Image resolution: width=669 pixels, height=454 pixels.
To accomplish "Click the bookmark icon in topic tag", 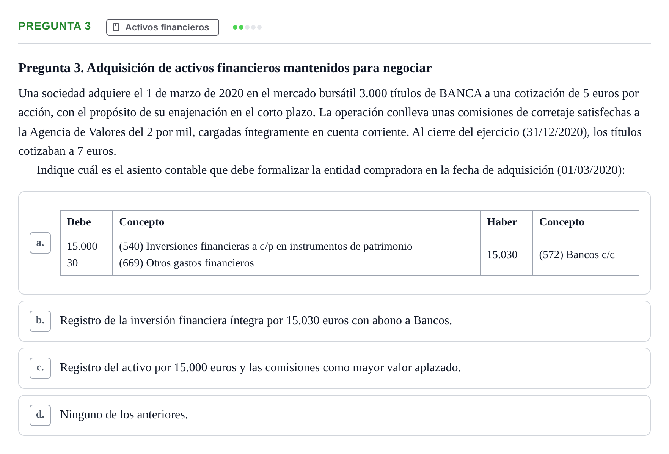I will (x=116, y=27).
